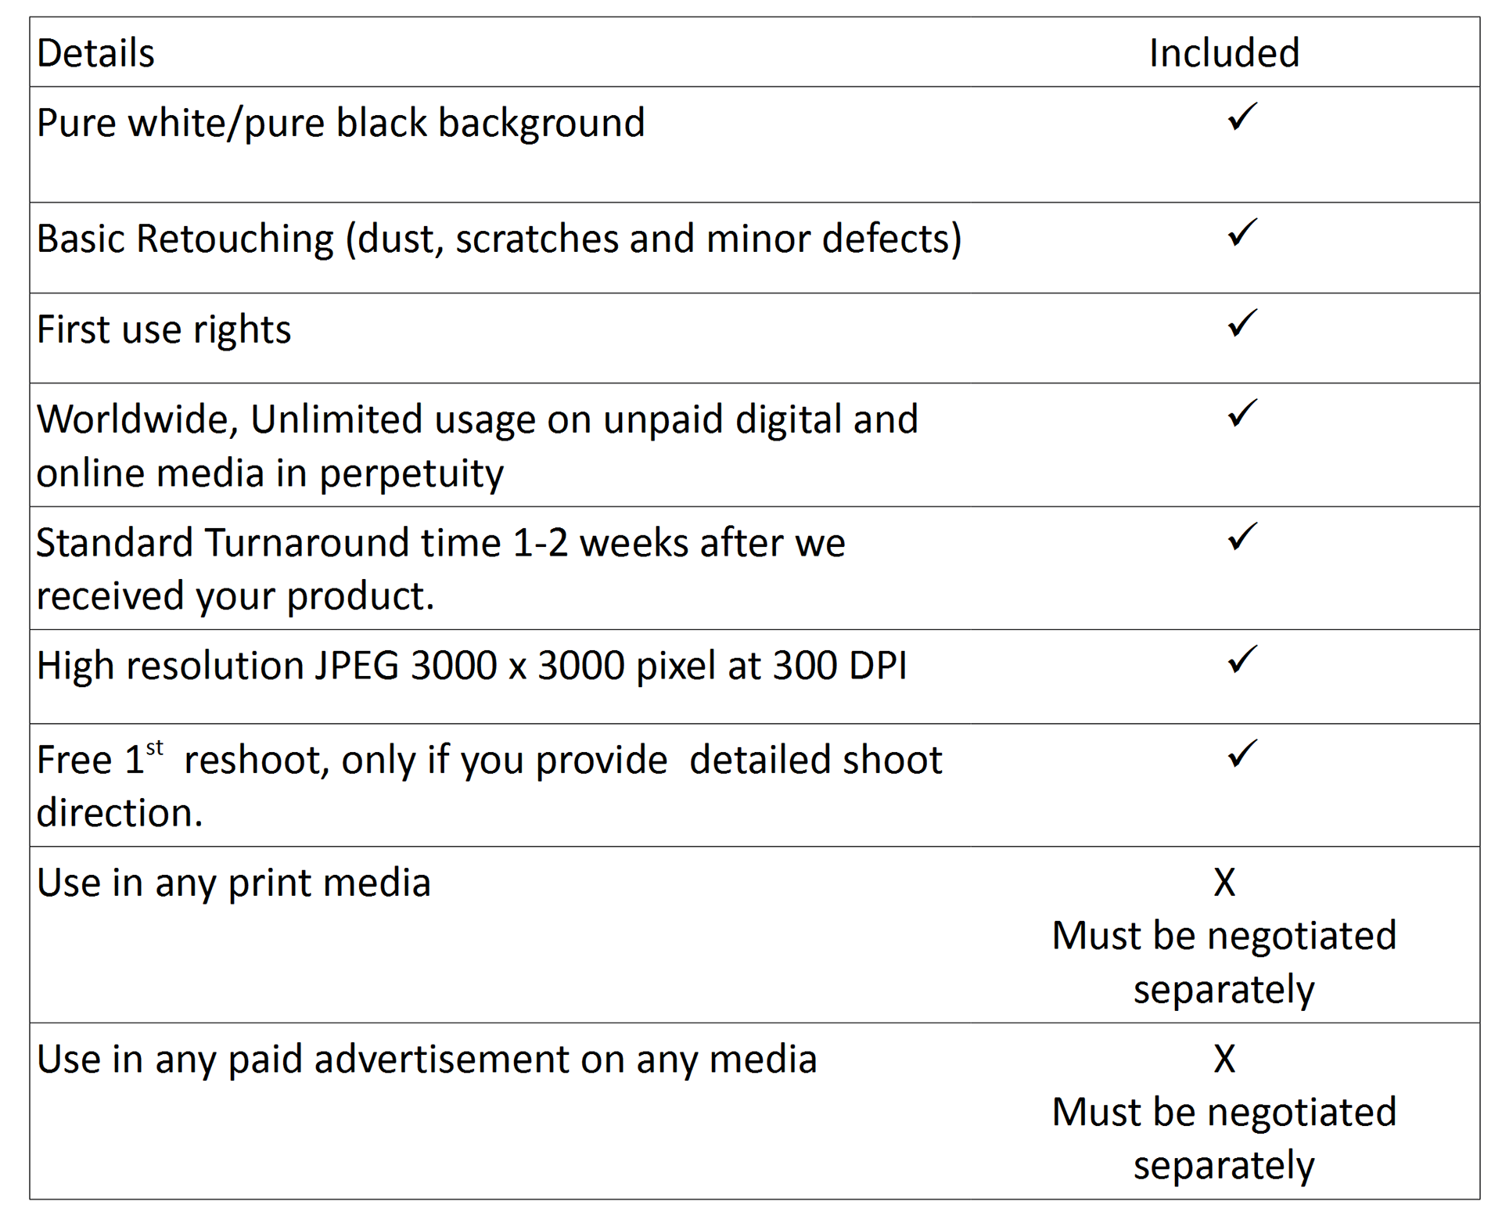Select the Pure white/pure black background text
The image size is (1502, 1216).
[x=340, y=124]
